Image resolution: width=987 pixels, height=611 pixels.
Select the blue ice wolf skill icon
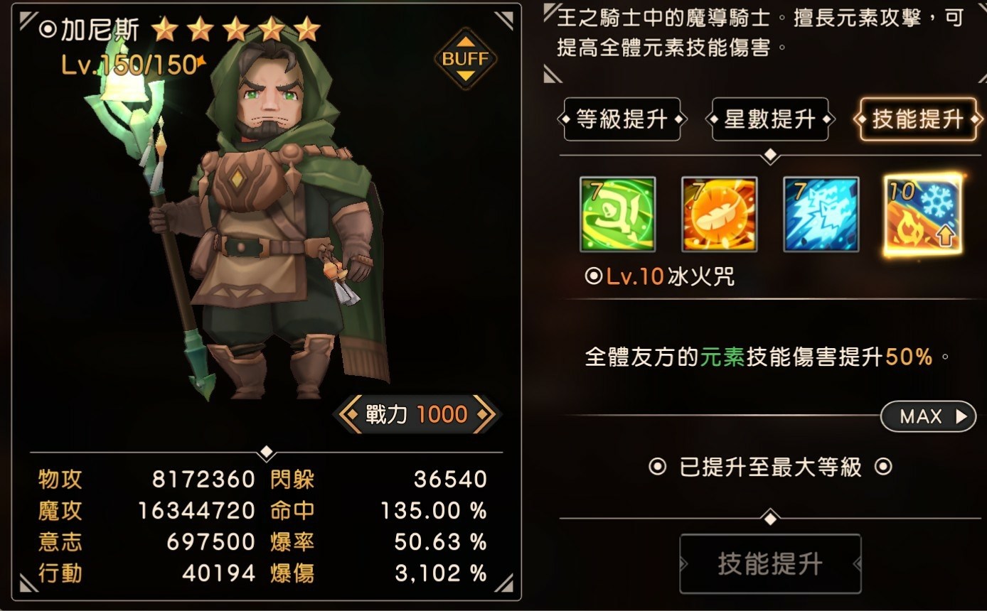pos(821,214)
